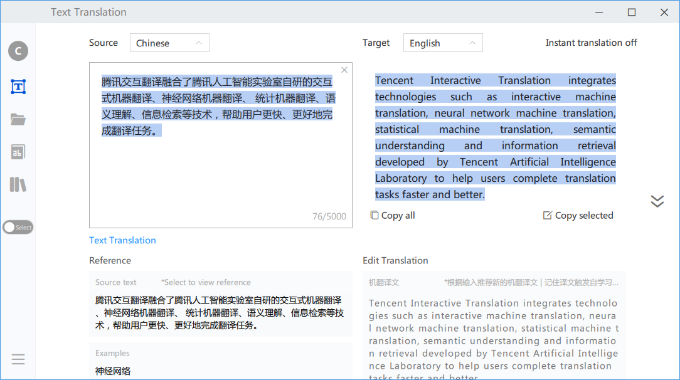Click the 76/5000 character counter
Image resolution: width=680 pixels, height=380 pixels.
tap(329, 216)
